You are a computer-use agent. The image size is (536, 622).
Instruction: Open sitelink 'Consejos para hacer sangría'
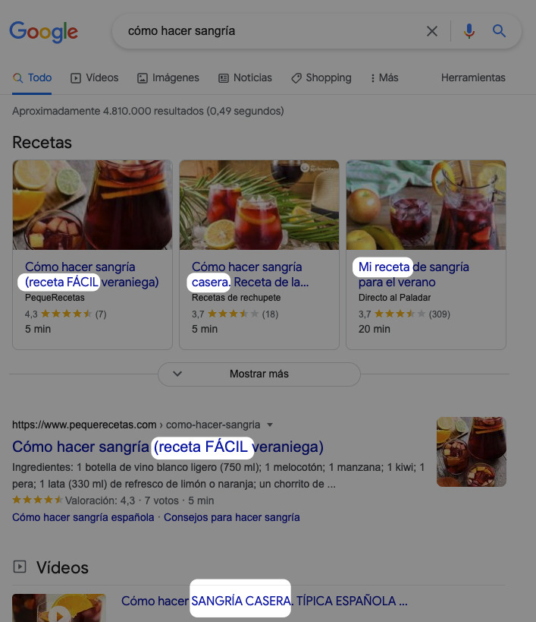click(232, 518)
